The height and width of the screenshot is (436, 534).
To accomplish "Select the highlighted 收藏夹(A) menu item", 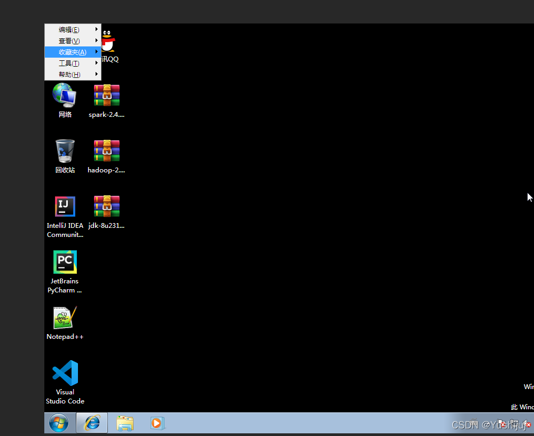I will (73, 52).
